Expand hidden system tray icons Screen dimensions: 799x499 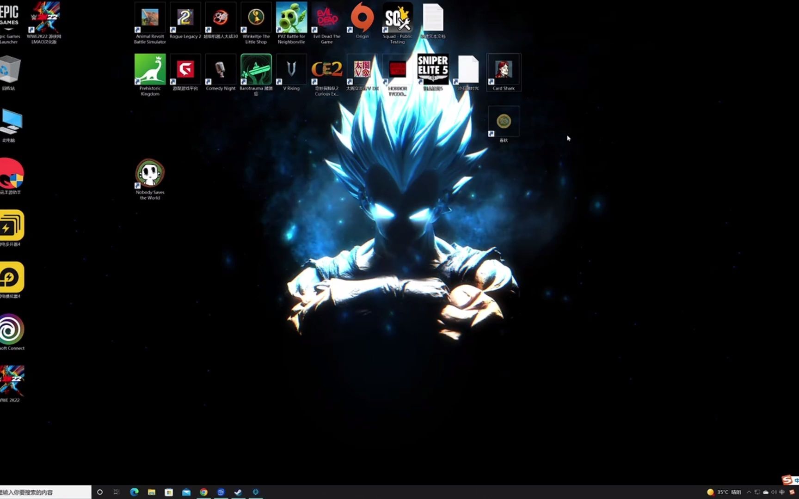749,492
